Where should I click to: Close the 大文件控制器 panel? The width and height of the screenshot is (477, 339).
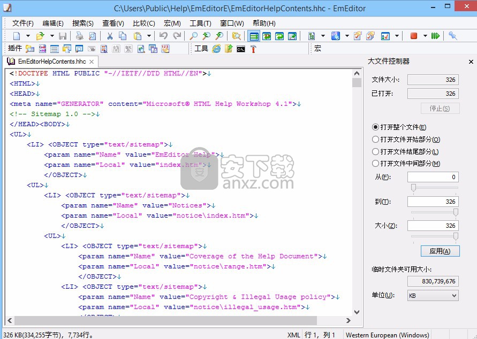coord(471,61)
